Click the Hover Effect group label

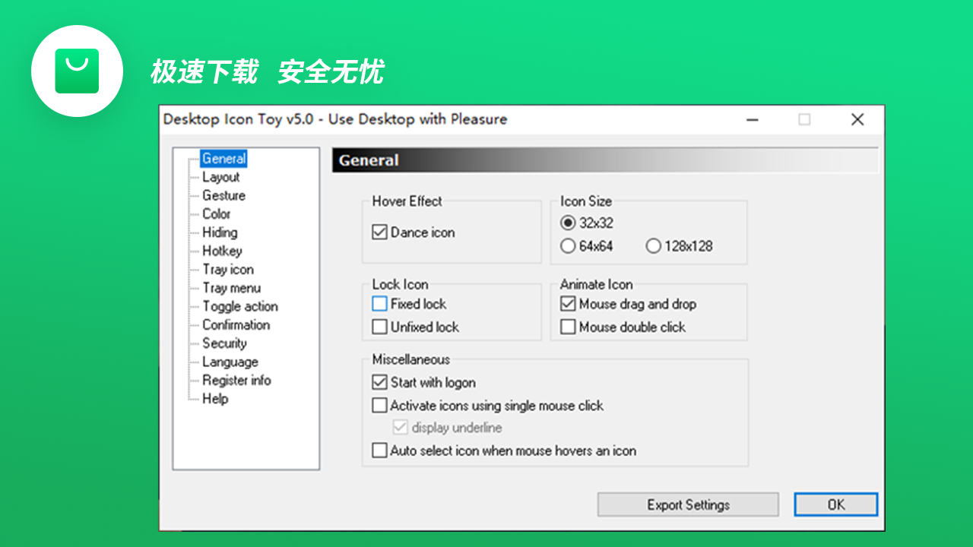click(x=407, y=201)
